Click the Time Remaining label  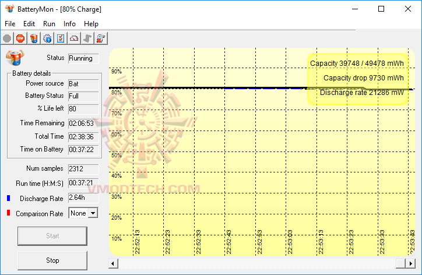42,123
